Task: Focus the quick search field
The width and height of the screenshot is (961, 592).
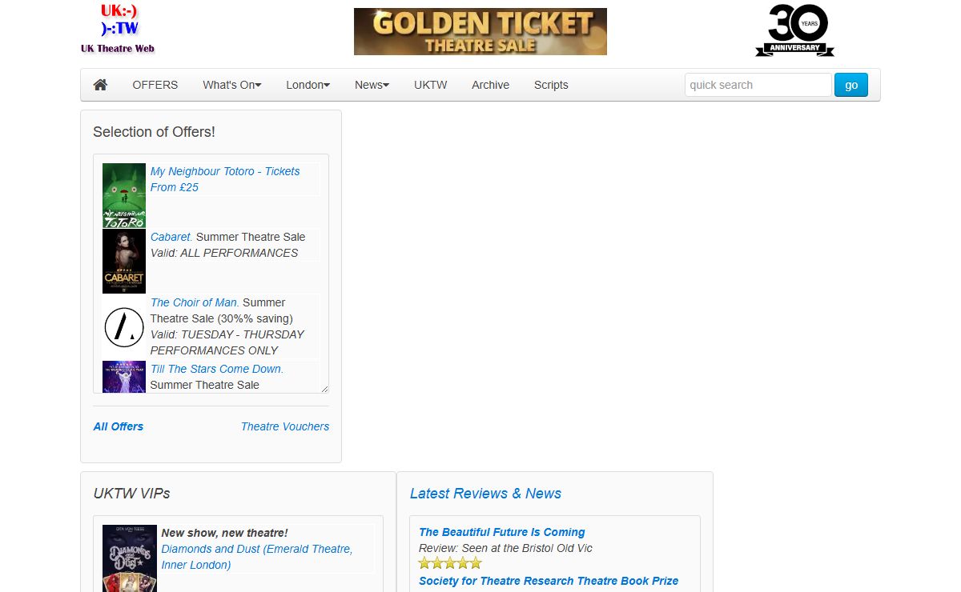Action: point(758,85)
